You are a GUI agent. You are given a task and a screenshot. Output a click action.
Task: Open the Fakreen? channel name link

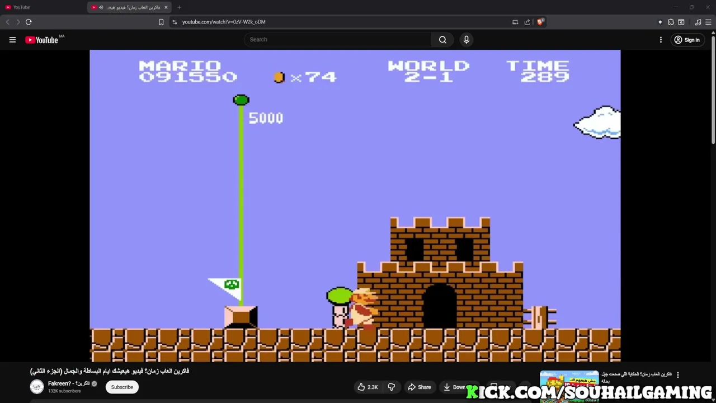coord(69,383)
